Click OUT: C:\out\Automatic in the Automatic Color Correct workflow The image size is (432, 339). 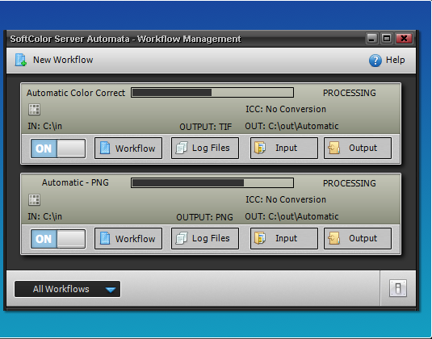point(291,126)
